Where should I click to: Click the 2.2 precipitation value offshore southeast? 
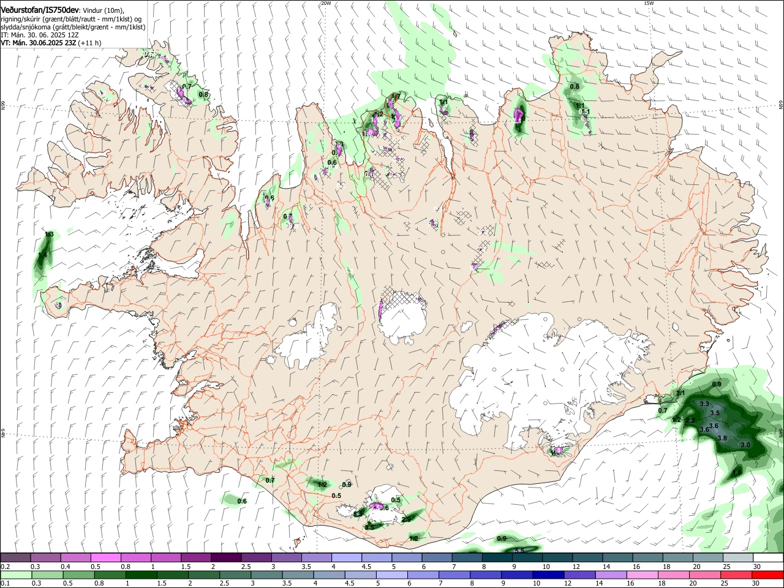pos(690,420)
